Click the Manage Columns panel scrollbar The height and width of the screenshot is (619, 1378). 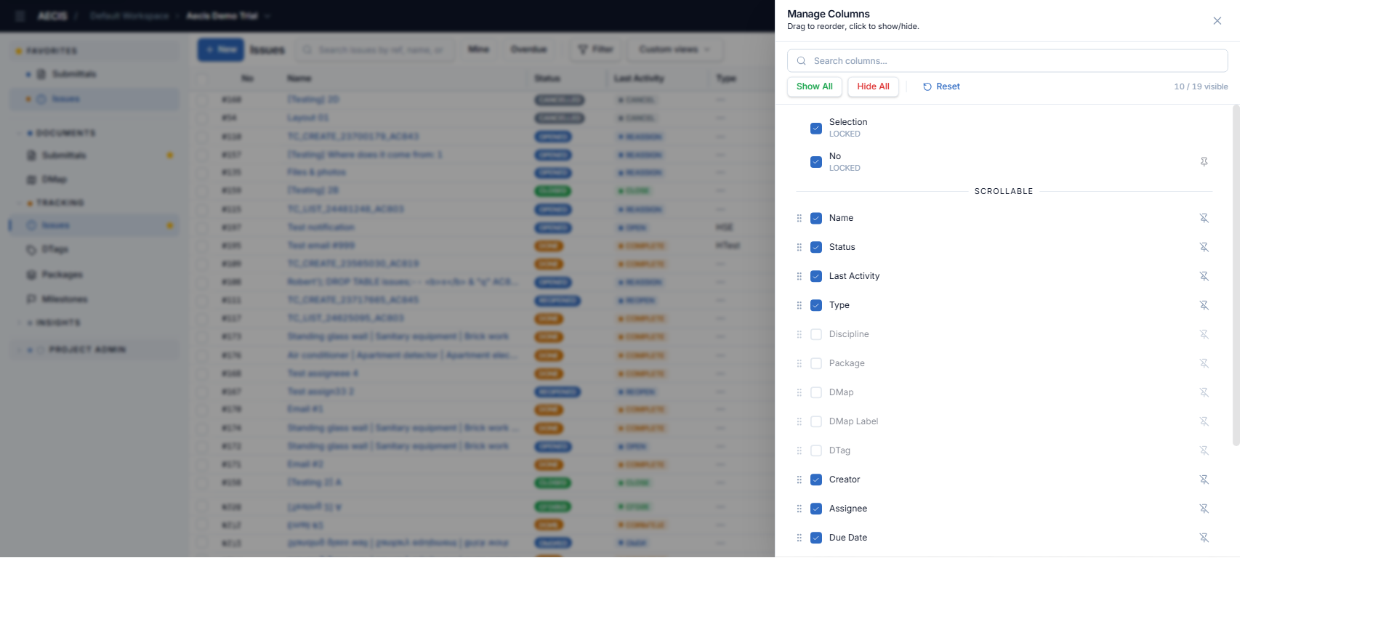(1236, 275)
